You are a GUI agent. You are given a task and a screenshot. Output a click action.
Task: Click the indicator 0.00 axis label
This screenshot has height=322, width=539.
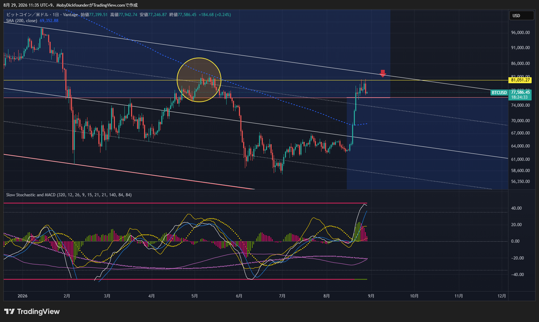pyautogui.click(x=515, y=241)
